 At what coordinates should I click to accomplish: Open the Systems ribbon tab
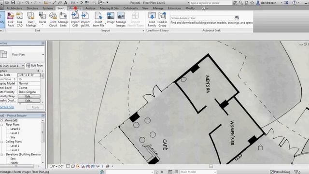pyautogui.click(x=48, y=8)
